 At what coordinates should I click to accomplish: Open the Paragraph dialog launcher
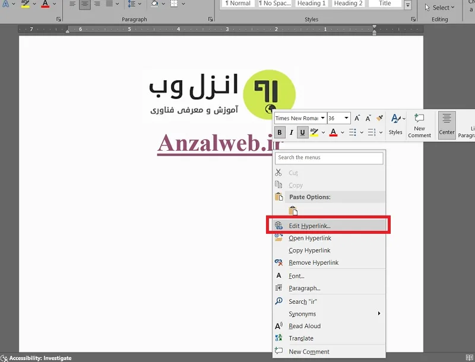(x=210, y=20)
